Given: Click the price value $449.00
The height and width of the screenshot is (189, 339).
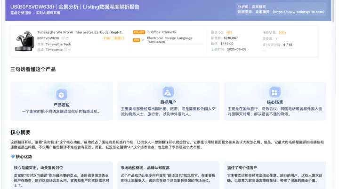Looking at the screenshot, I should coord(227,44).
